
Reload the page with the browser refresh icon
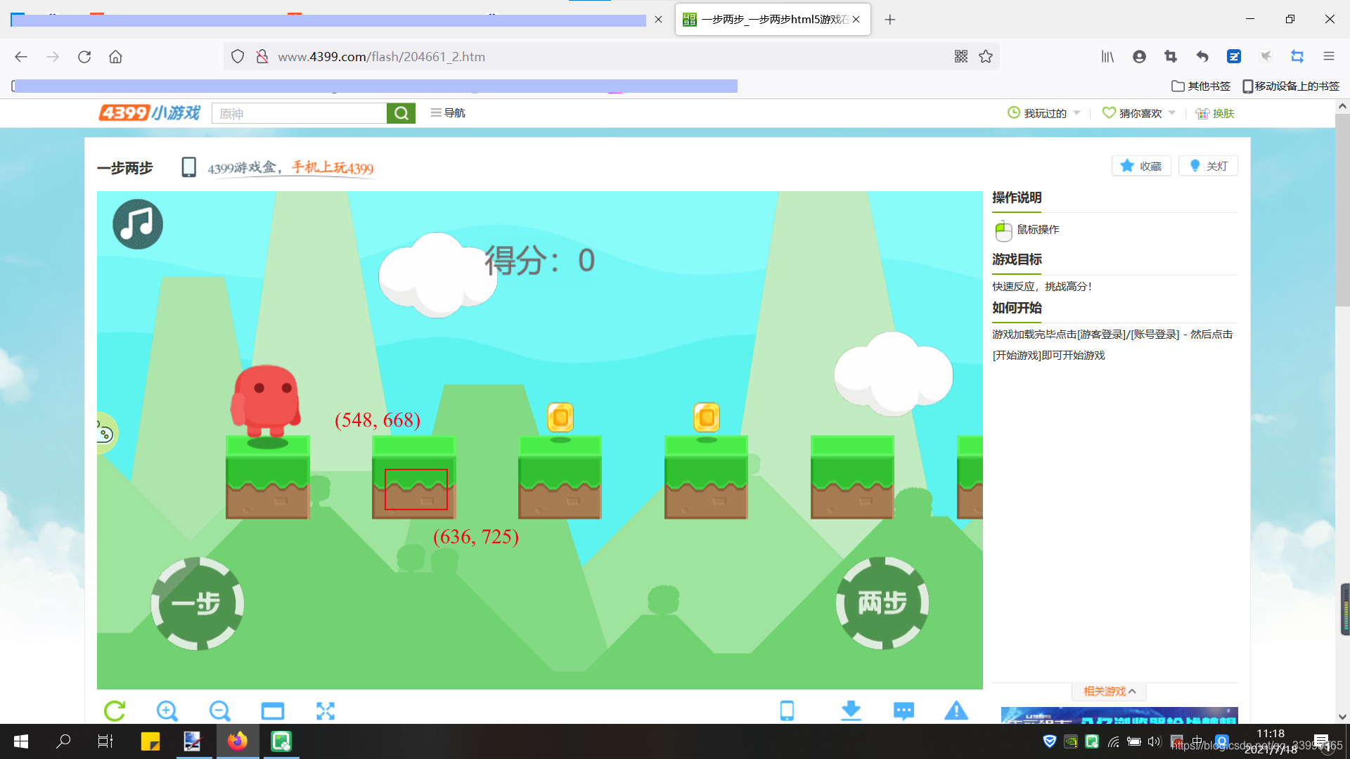(84, 57)
